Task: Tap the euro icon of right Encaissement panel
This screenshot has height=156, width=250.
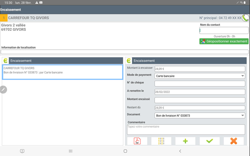Action: coord(129,60)
